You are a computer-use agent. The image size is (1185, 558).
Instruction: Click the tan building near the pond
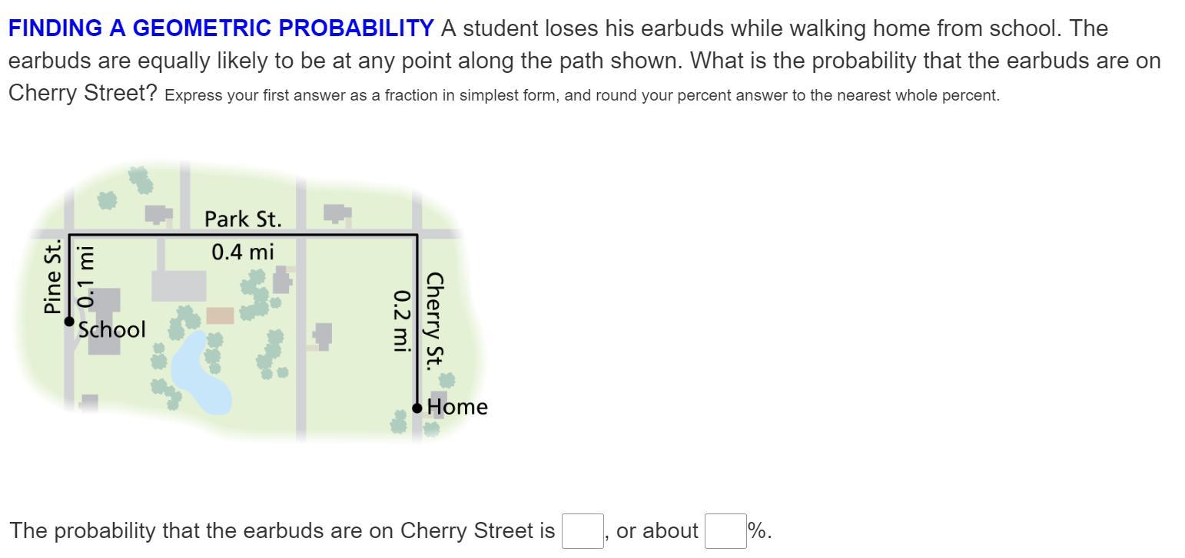[x=220, y=315]
